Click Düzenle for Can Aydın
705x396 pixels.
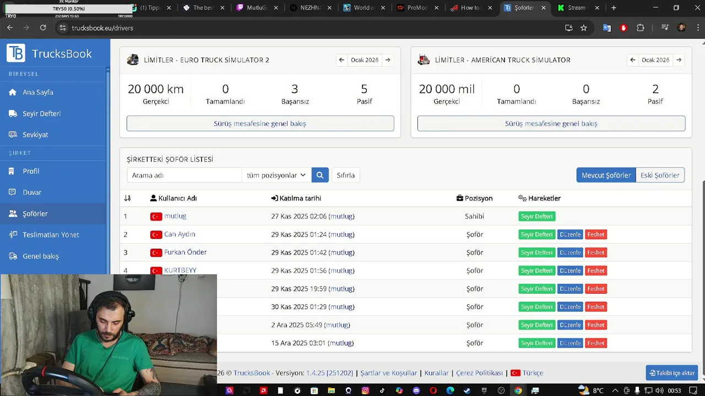coord(570,234)
